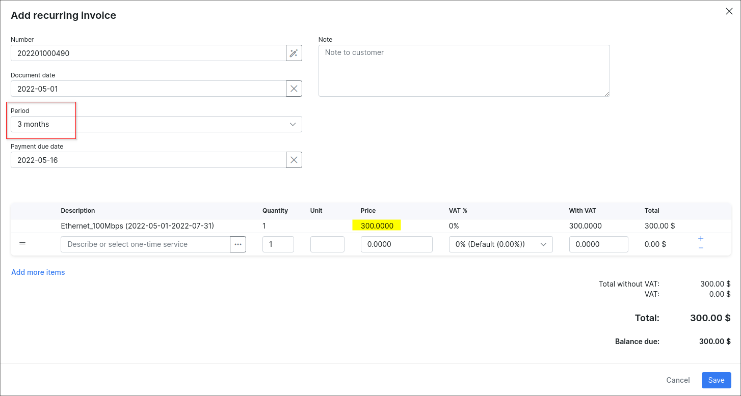Focus the invoice Number field
The height and width of the screenshot is (396, 741).
[x=148, y=53]
